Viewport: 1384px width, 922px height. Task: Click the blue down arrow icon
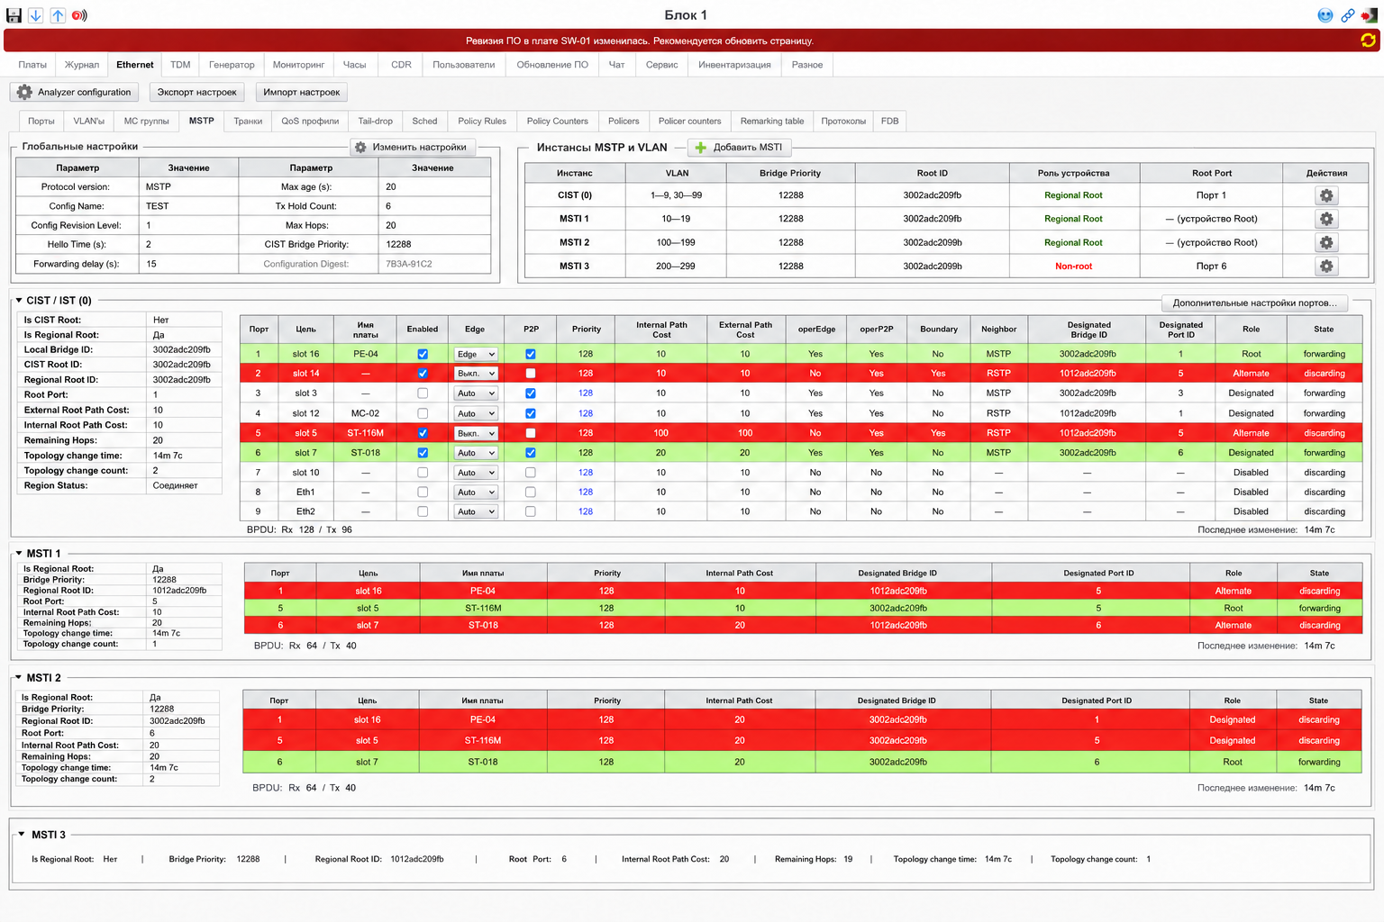pos(35,15)
